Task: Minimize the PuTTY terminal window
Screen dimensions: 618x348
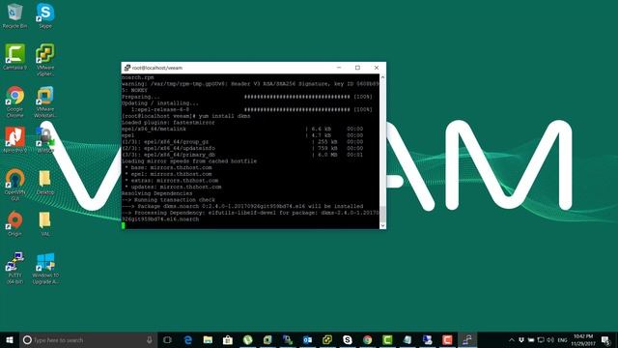Action: pyautogui.click(x=339, y=68)
